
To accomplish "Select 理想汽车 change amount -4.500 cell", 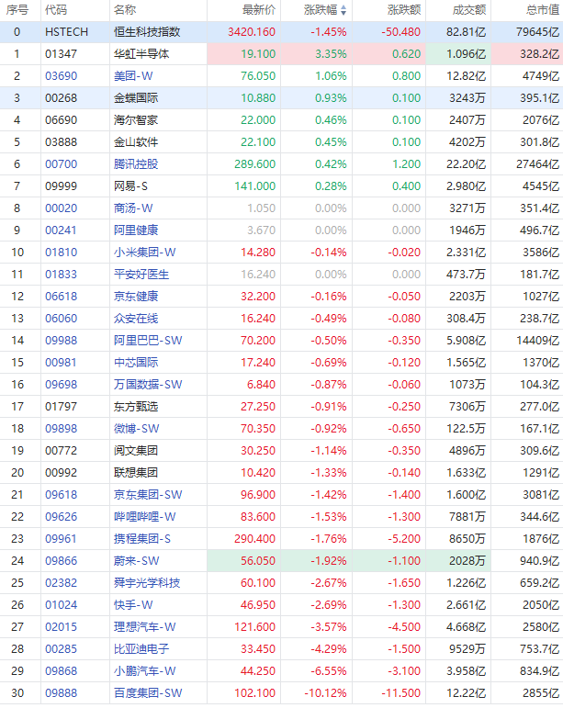I will [x=404, y=626].
